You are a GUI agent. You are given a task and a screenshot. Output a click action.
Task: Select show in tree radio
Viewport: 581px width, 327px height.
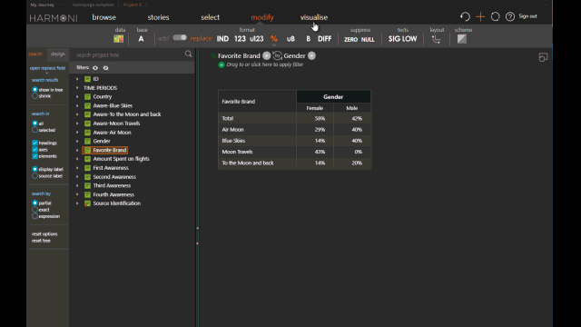coord(34,89)
